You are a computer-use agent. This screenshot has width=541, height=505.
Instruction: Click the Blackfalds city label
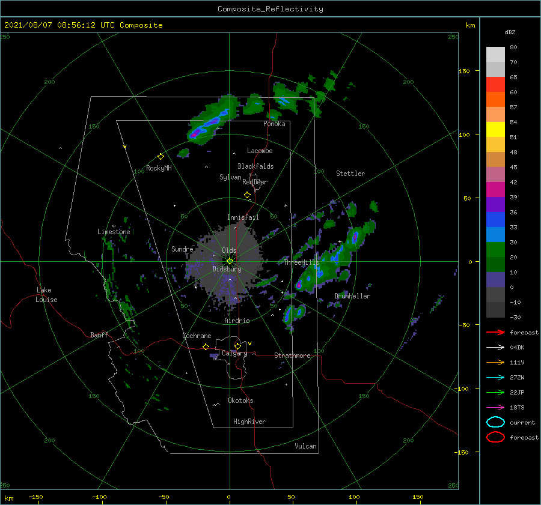[255, 166]
